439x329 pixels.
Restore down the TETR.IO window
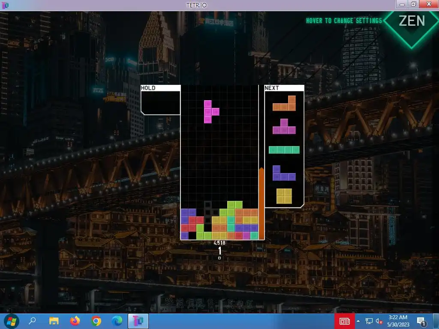pyautogui.click(x=414, y=4)
